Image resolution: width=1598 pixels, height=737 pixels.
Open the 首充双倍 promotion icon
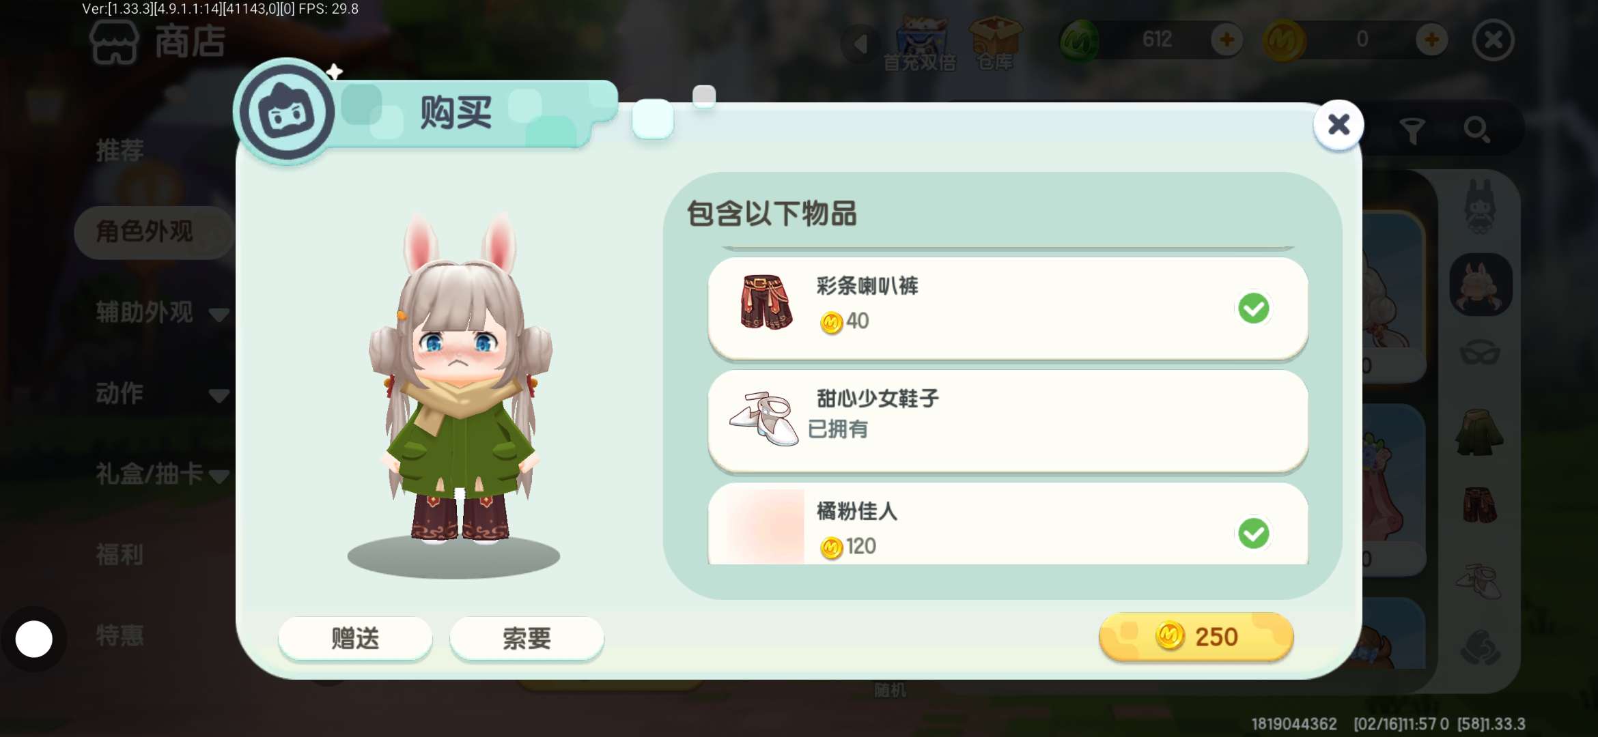tap(921, 43)
